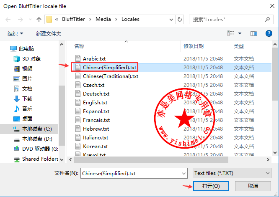This screenshot has width=279, height=197.
Task: Click the 文件名 filename input field
Action: pos(134,173)
